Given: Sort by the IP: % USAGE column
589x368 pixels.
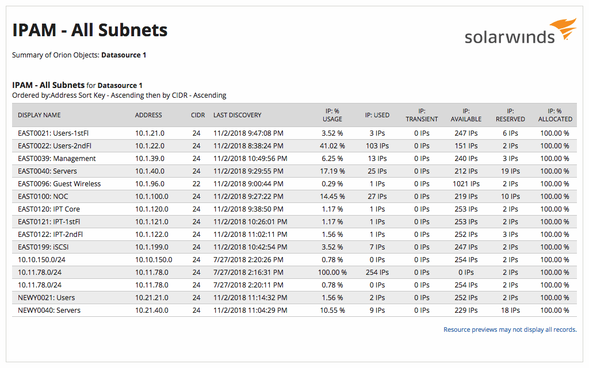Looking at the screenshot, I should 332,115.
